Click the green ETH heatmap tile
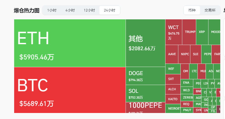This screenshot has width=225, height=119. pyautogui.click(x=70, y=43)
